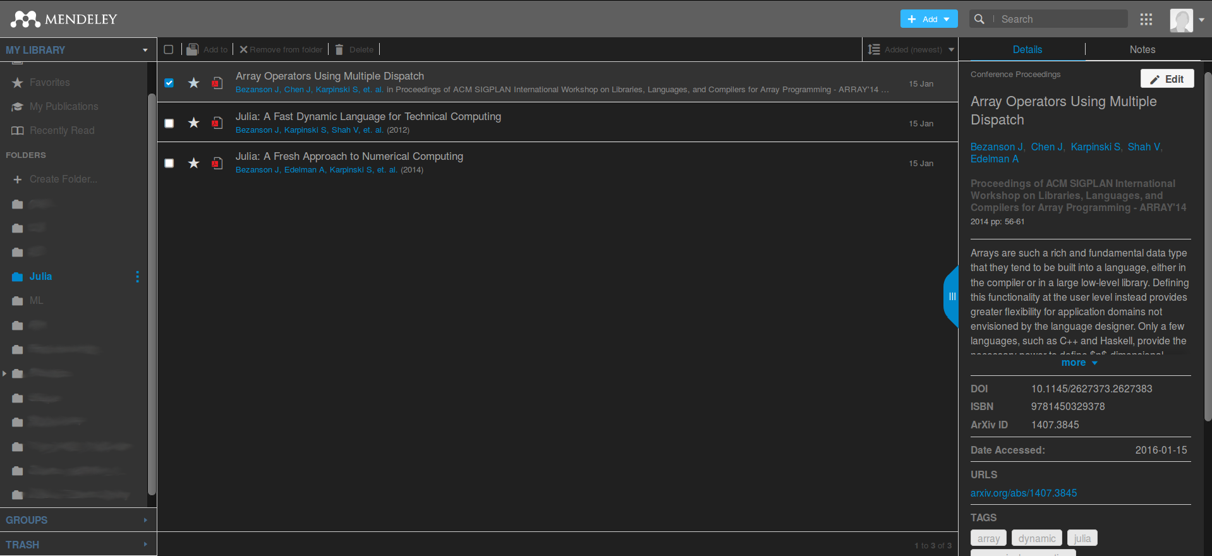Click author Bezanson J in details panel
The image size is (1212, 556).
click(997, 147)
